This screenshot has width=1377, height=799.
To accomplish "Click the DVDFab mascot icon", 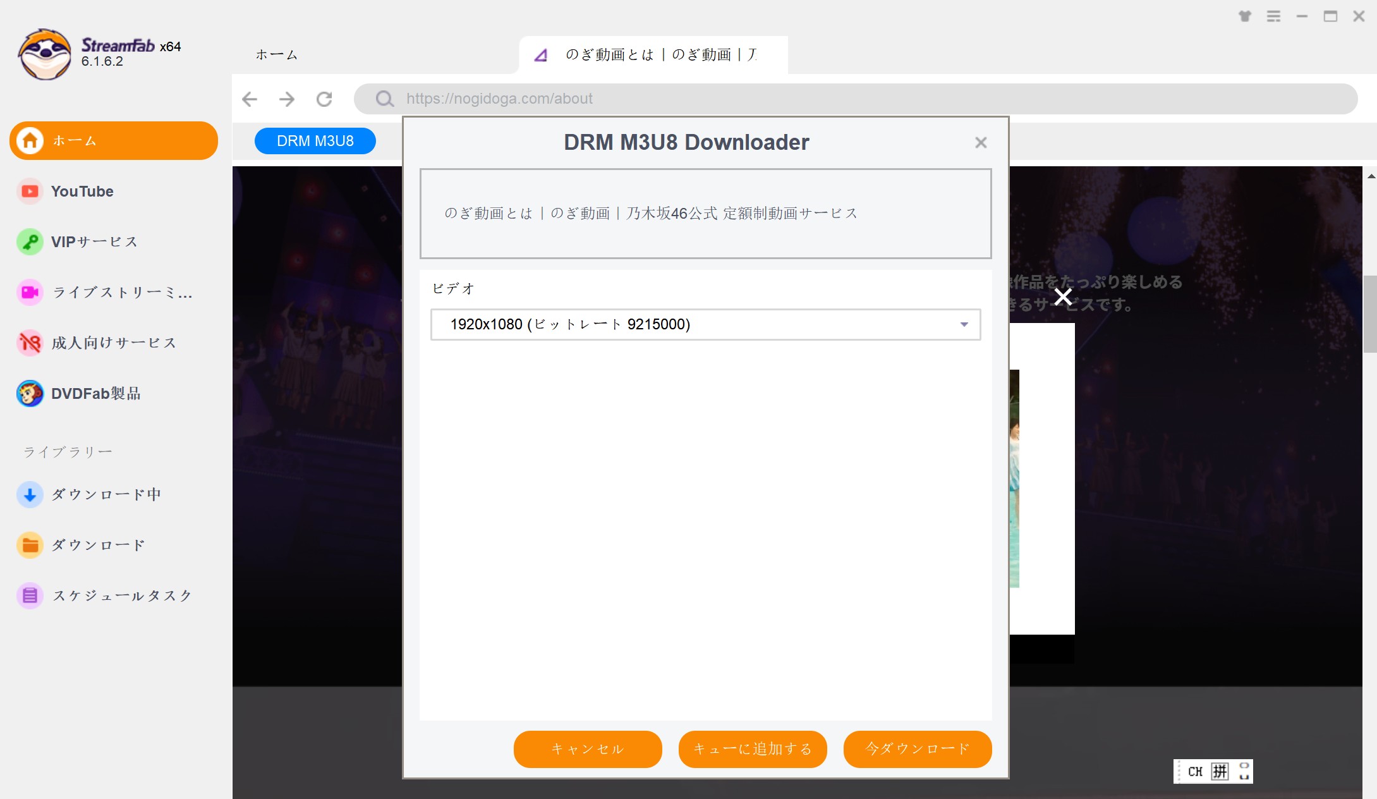I will pos(30,393).
